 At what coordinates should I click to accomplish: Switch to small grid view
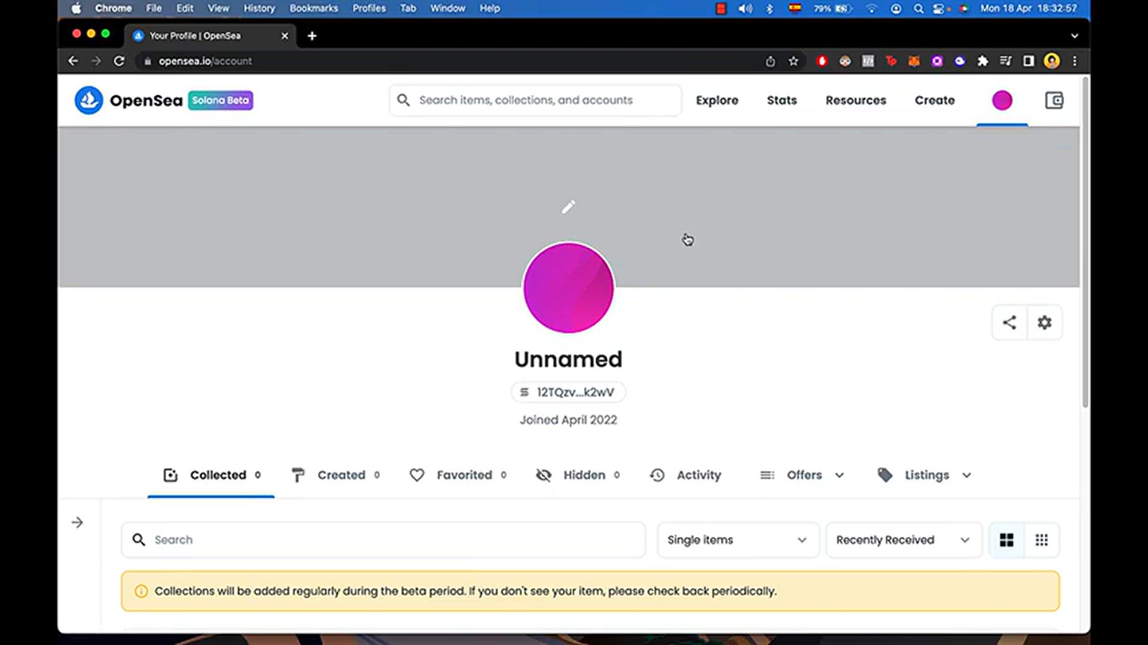click(1042, 540)
